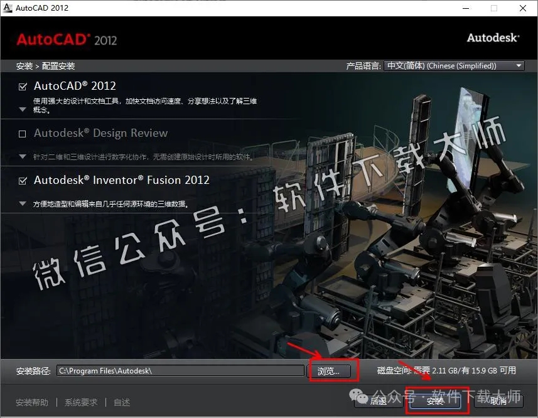
Task: Open the 安装帮助 help link
Action: pos(31,402)
